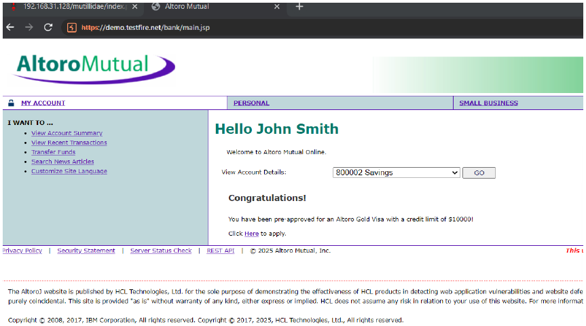Close the mutillidae browser tab
This screenshot has height=326, width=586.
[134, 7]
